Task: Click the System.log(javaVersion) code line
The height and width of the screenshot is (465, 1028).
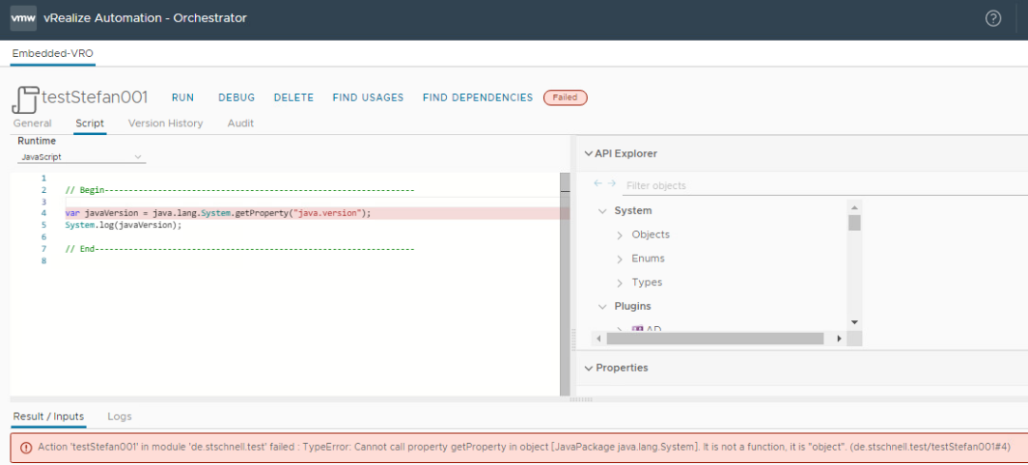Action: [x=124, y=225]
